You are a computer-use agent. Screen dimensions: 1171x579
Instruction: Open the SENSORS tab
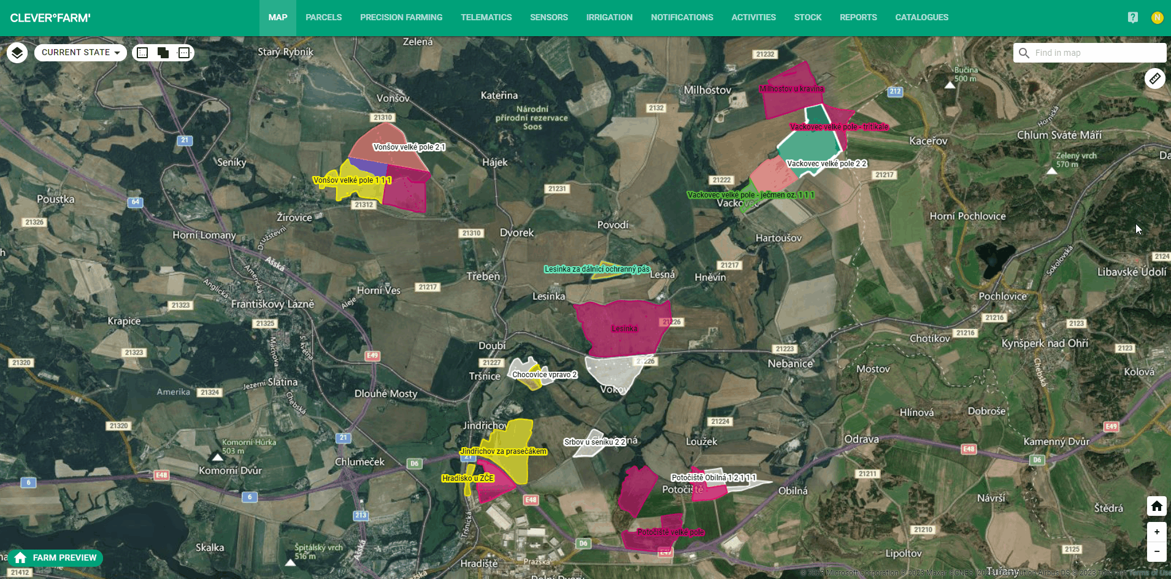click(x=549, y=18)
